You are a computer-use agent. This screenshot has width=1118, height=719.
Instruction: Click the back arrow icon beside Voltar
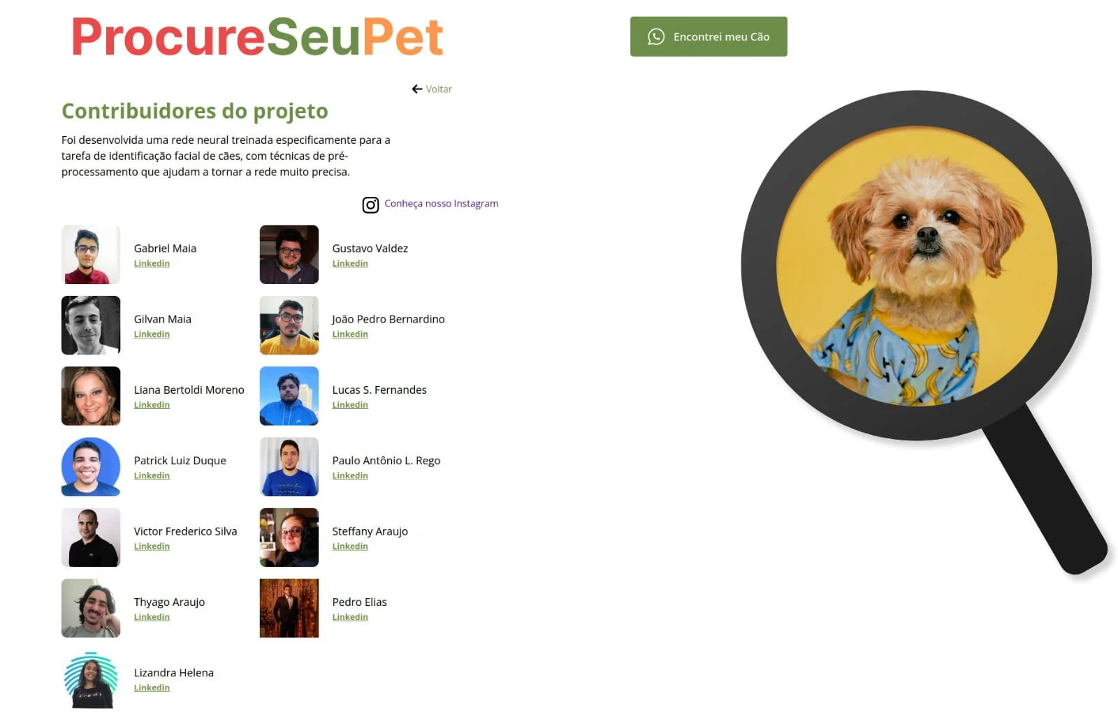417,89
